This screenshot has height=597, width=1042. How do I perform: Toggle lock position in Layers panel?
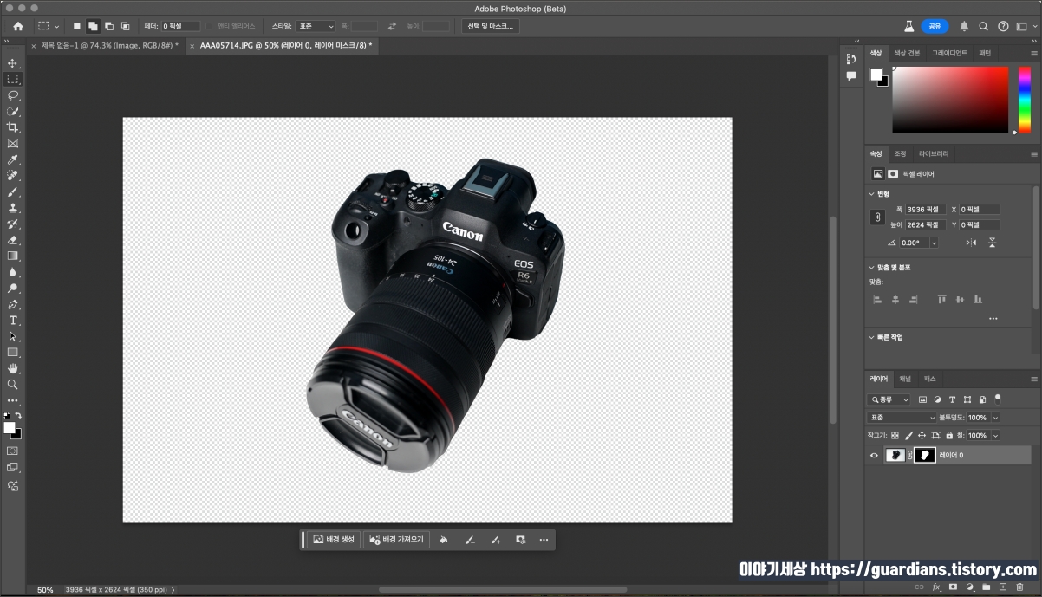(922, 436)
